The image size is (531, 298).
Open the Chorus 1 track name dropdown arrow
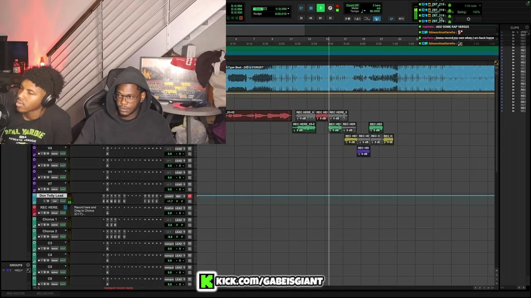pos(65,219)
